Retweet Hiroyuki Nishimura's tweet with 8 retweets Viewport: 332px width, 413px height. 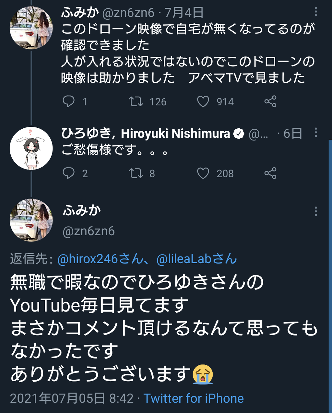click(136, 173)
